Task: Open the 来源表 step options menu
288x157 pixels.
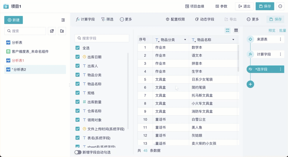Action: (280, 39)
